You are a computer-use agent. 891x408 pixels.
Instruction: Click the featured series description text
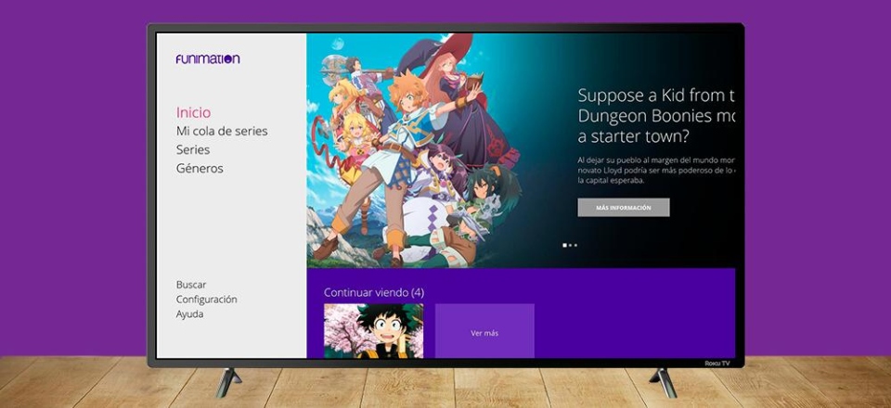tap(655, 170)
